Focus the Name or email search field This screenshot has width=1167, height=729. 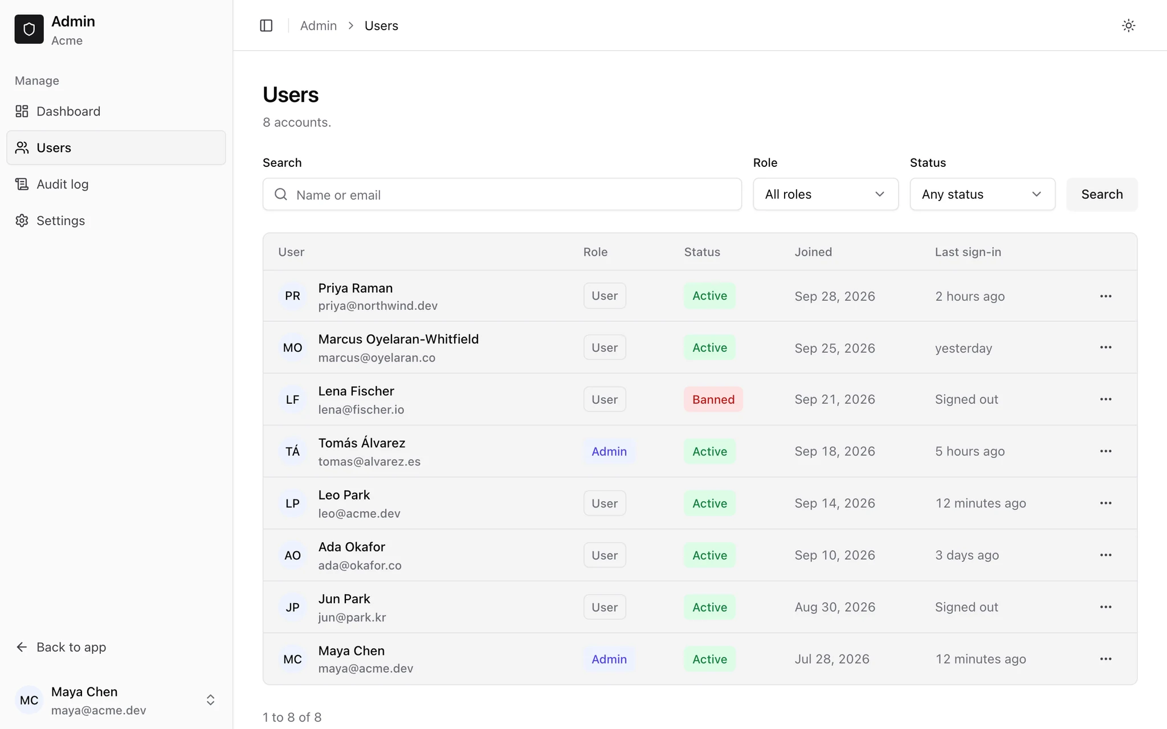[502, 194]
